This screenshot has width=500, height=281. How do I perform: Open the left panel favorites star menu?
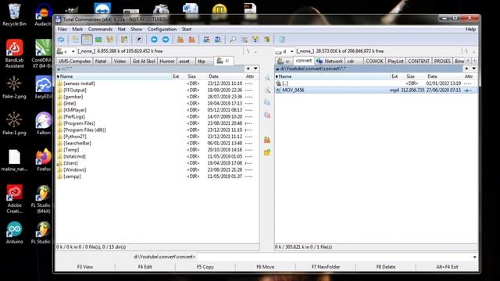click(x=248, y=69)
